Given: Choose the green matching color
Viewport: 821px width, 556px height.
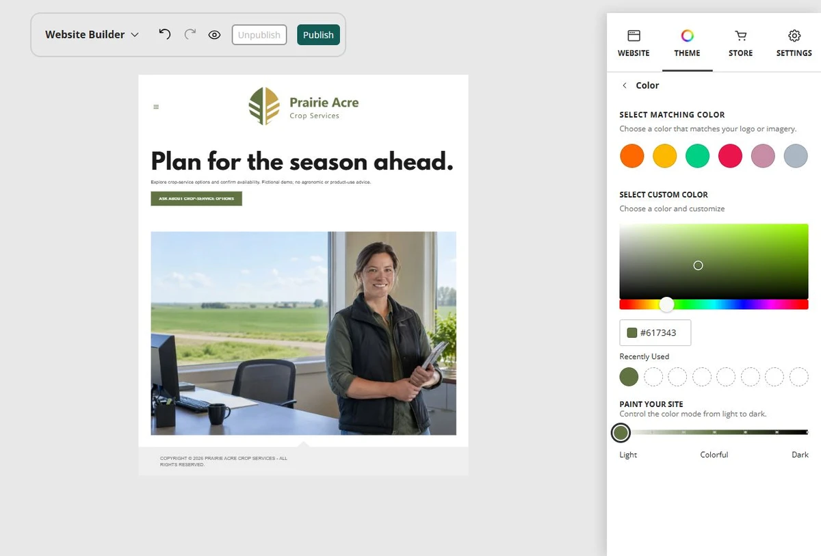Looking at the screenshot, I should (x=698, y=156).
